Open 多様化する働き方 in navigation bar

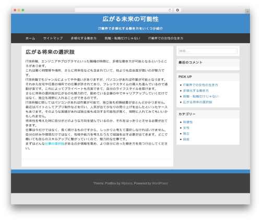point(84,38)
